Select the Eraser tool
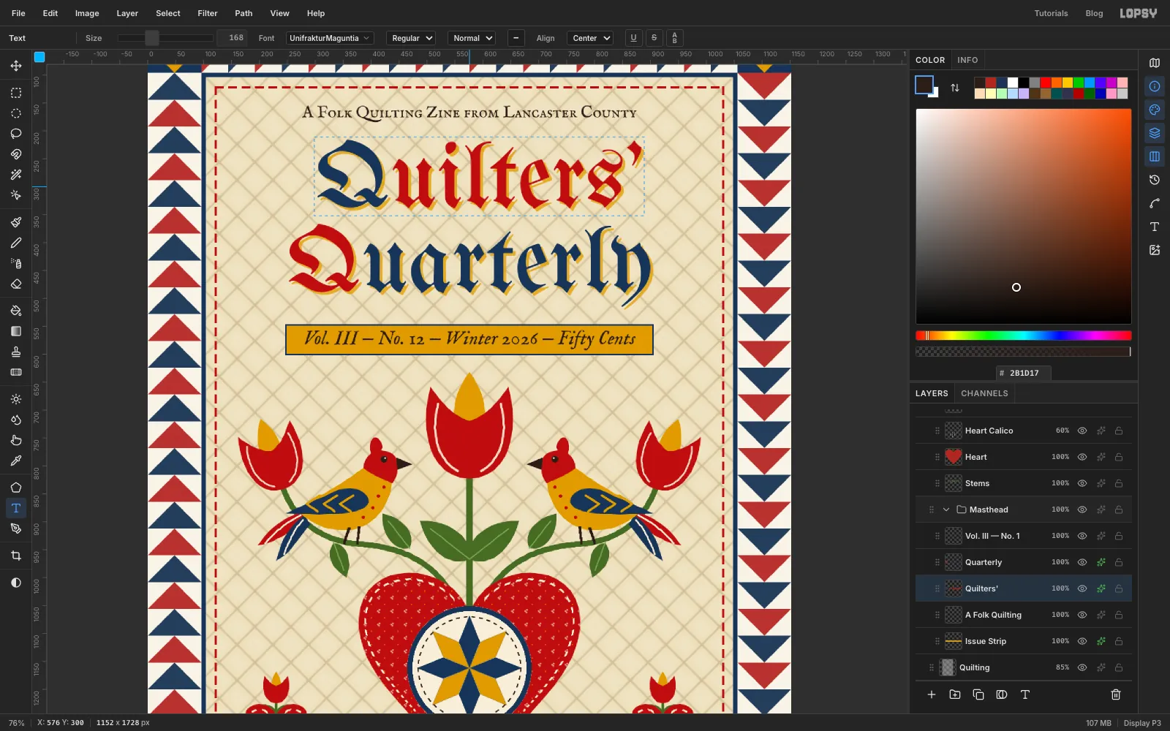Image resolution: width=1170 pixels, height=731 pixels. click(x=16, y=284)
